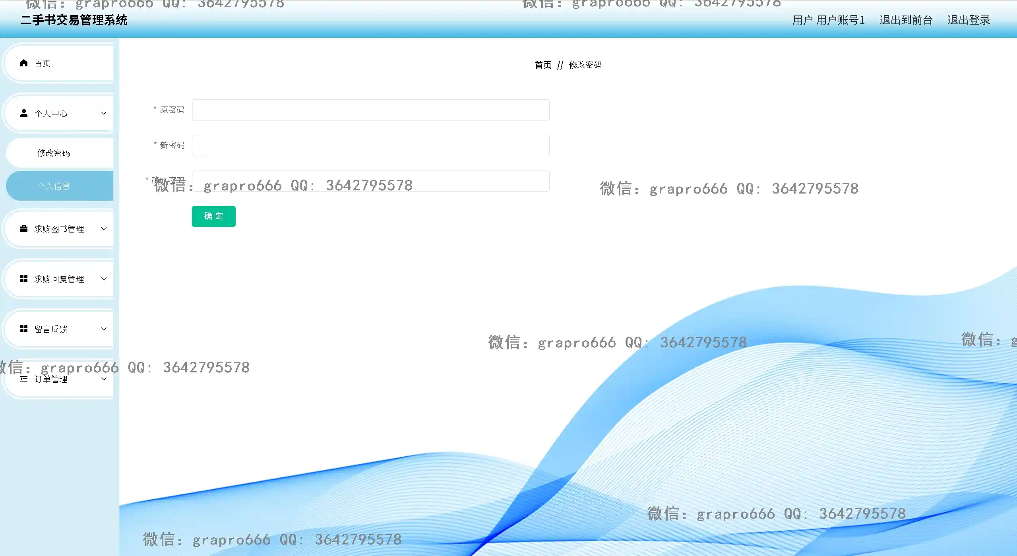
Task: Click the list icon beside 订单管理
Action: coord(24,379)
